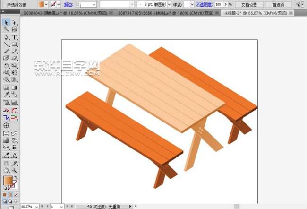
Task: Reset to default fill and stroke
Action: tap(5, 188)
